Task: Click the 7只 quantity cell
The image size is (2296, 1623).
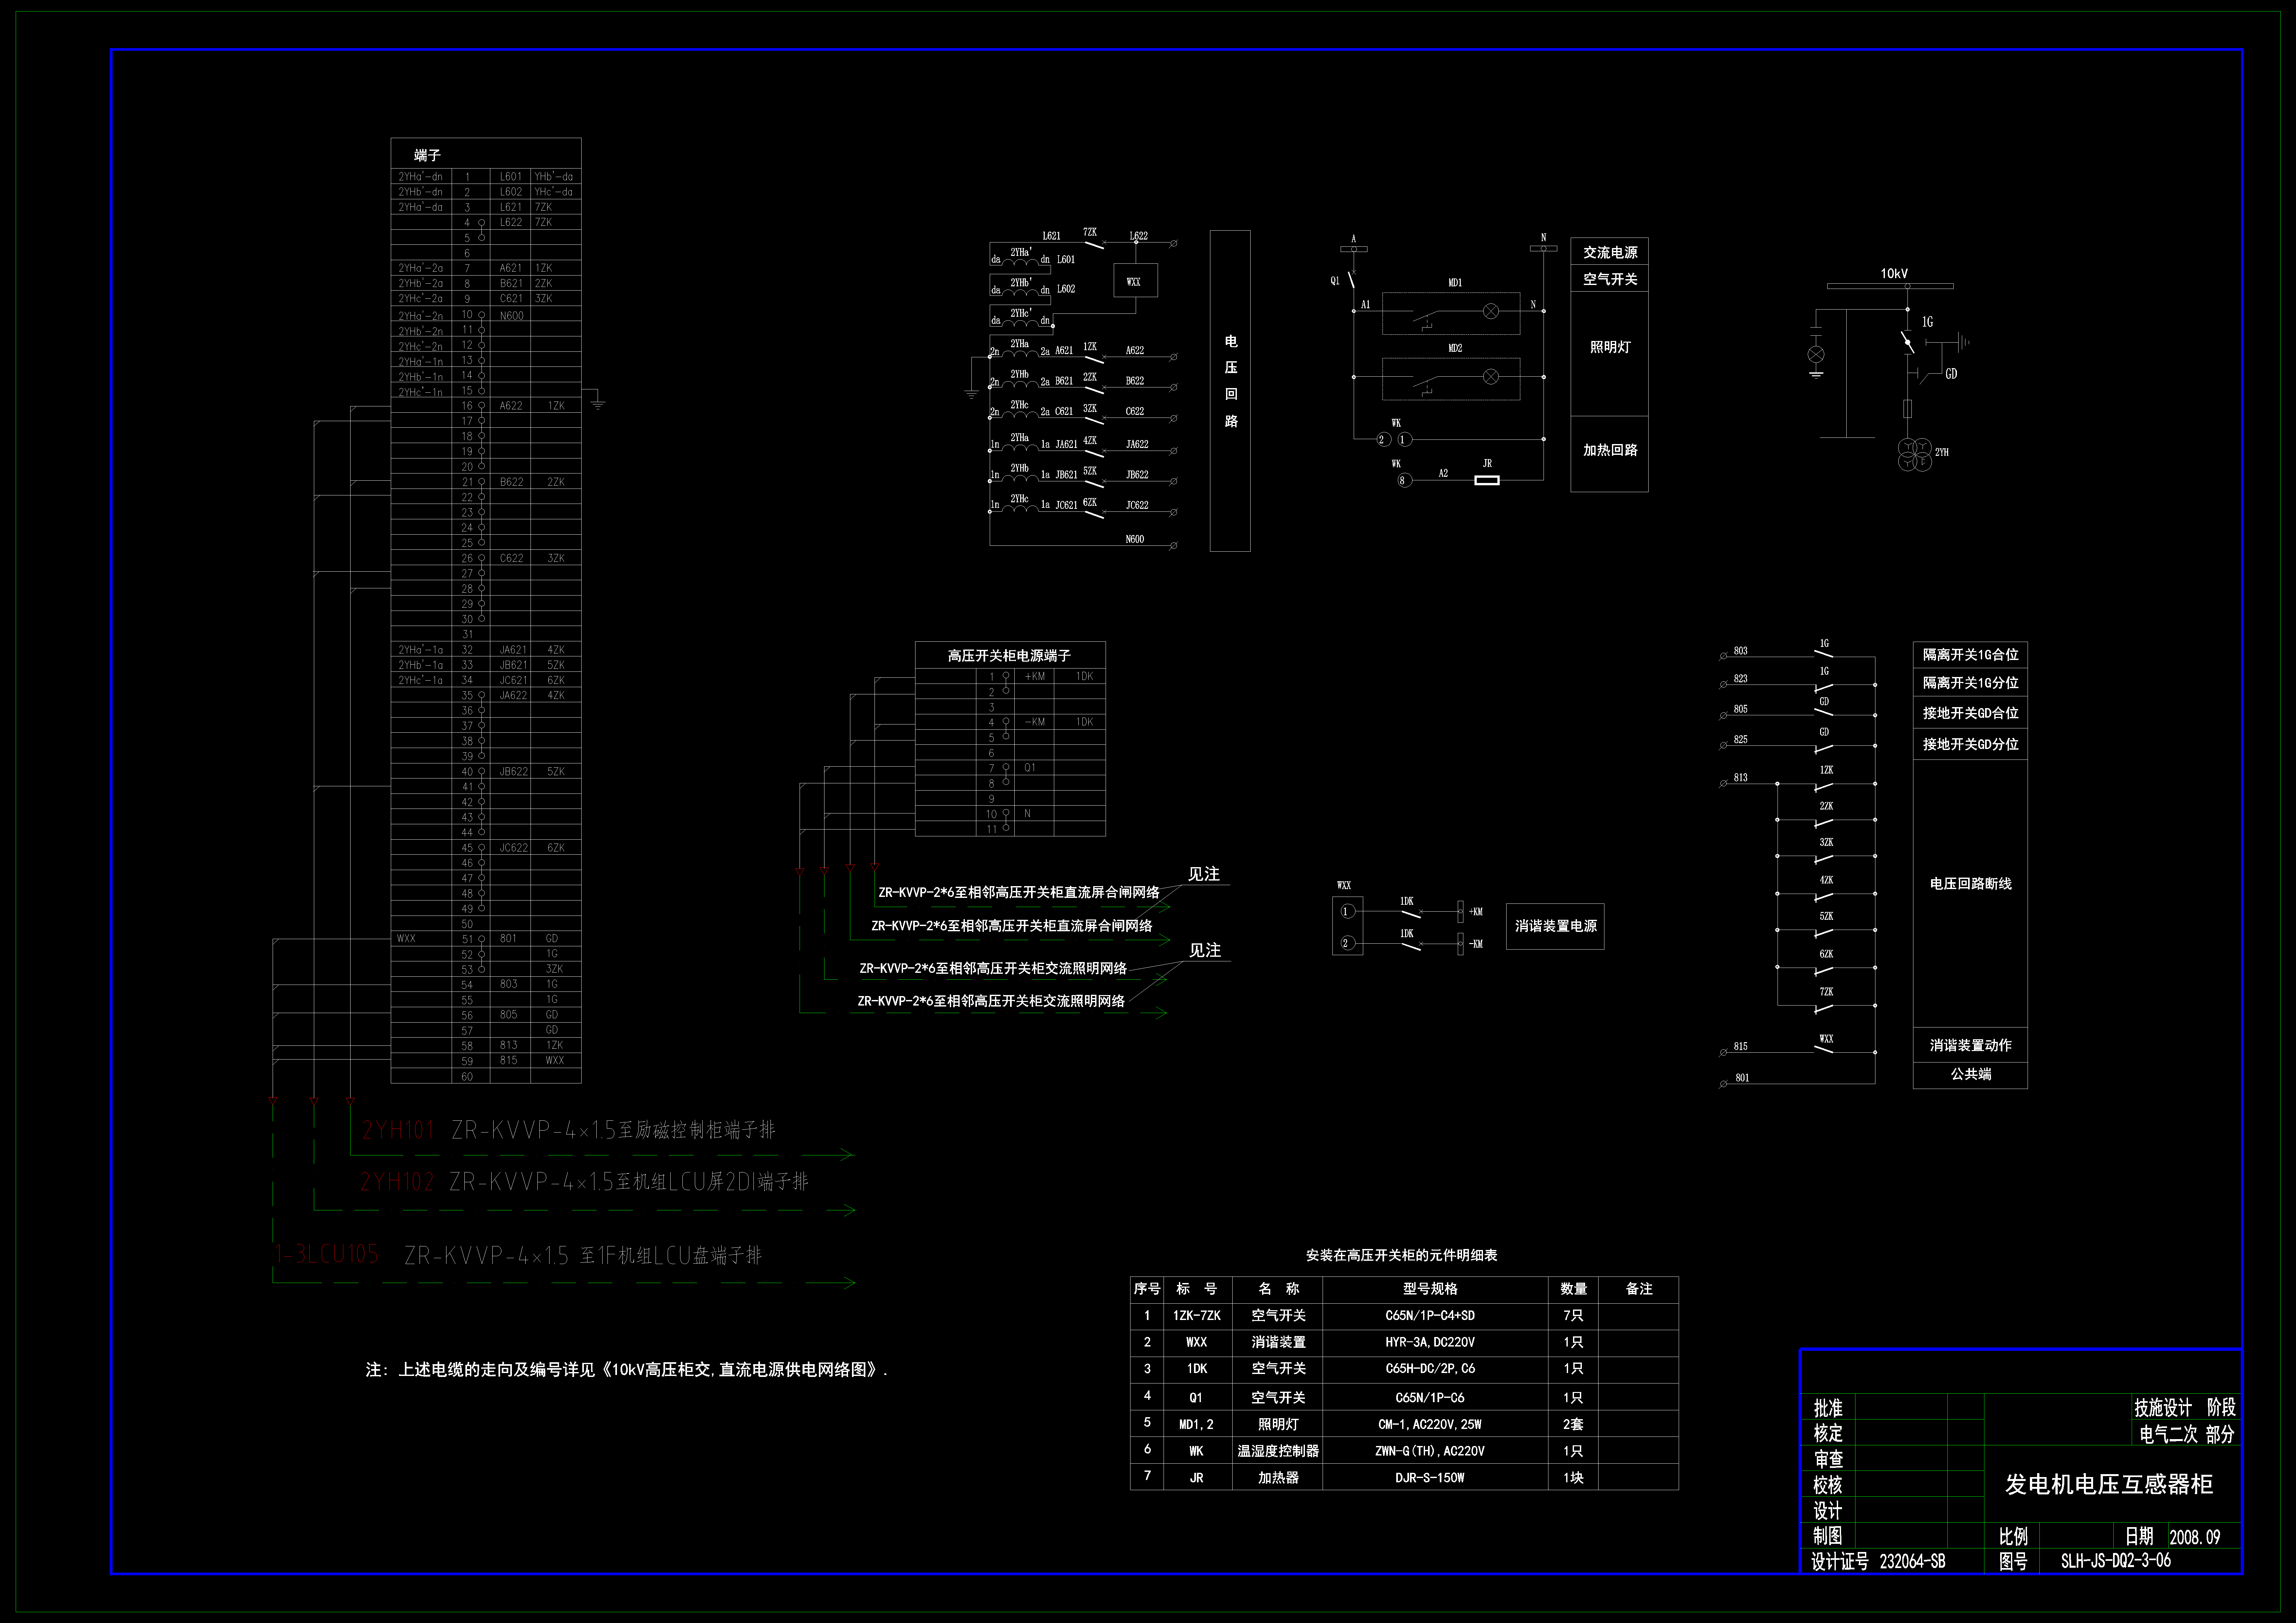Action: [1573, 1316]
